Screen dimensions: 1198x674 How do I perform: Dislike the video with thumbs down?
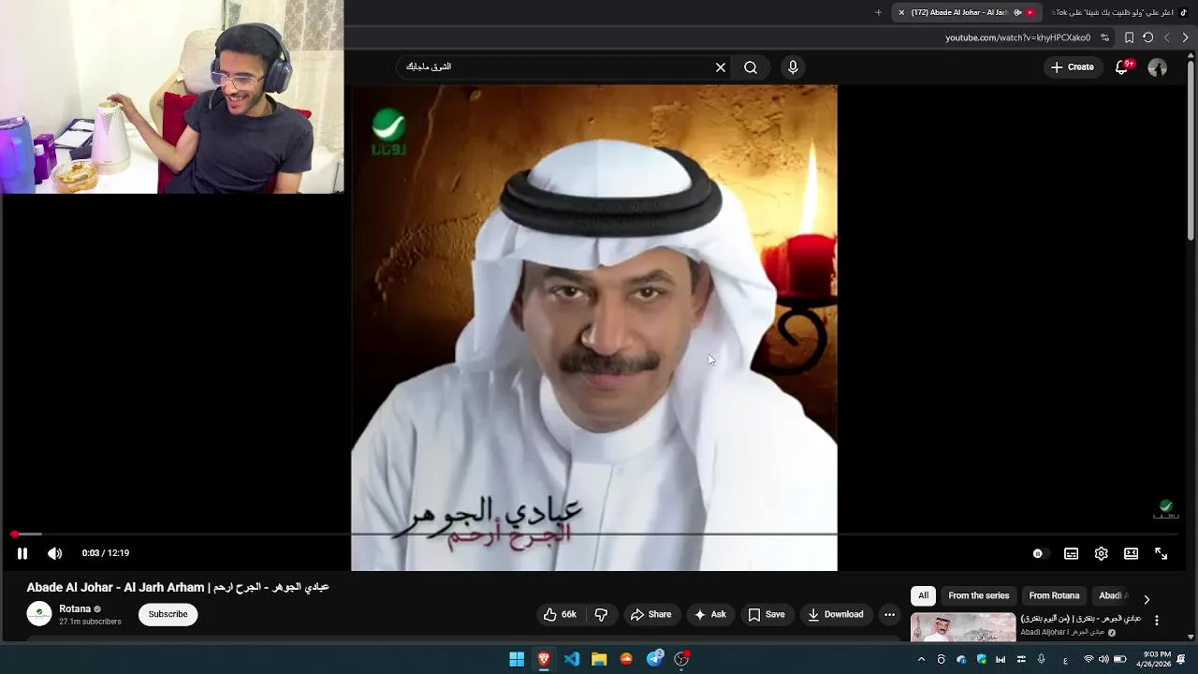602,614
